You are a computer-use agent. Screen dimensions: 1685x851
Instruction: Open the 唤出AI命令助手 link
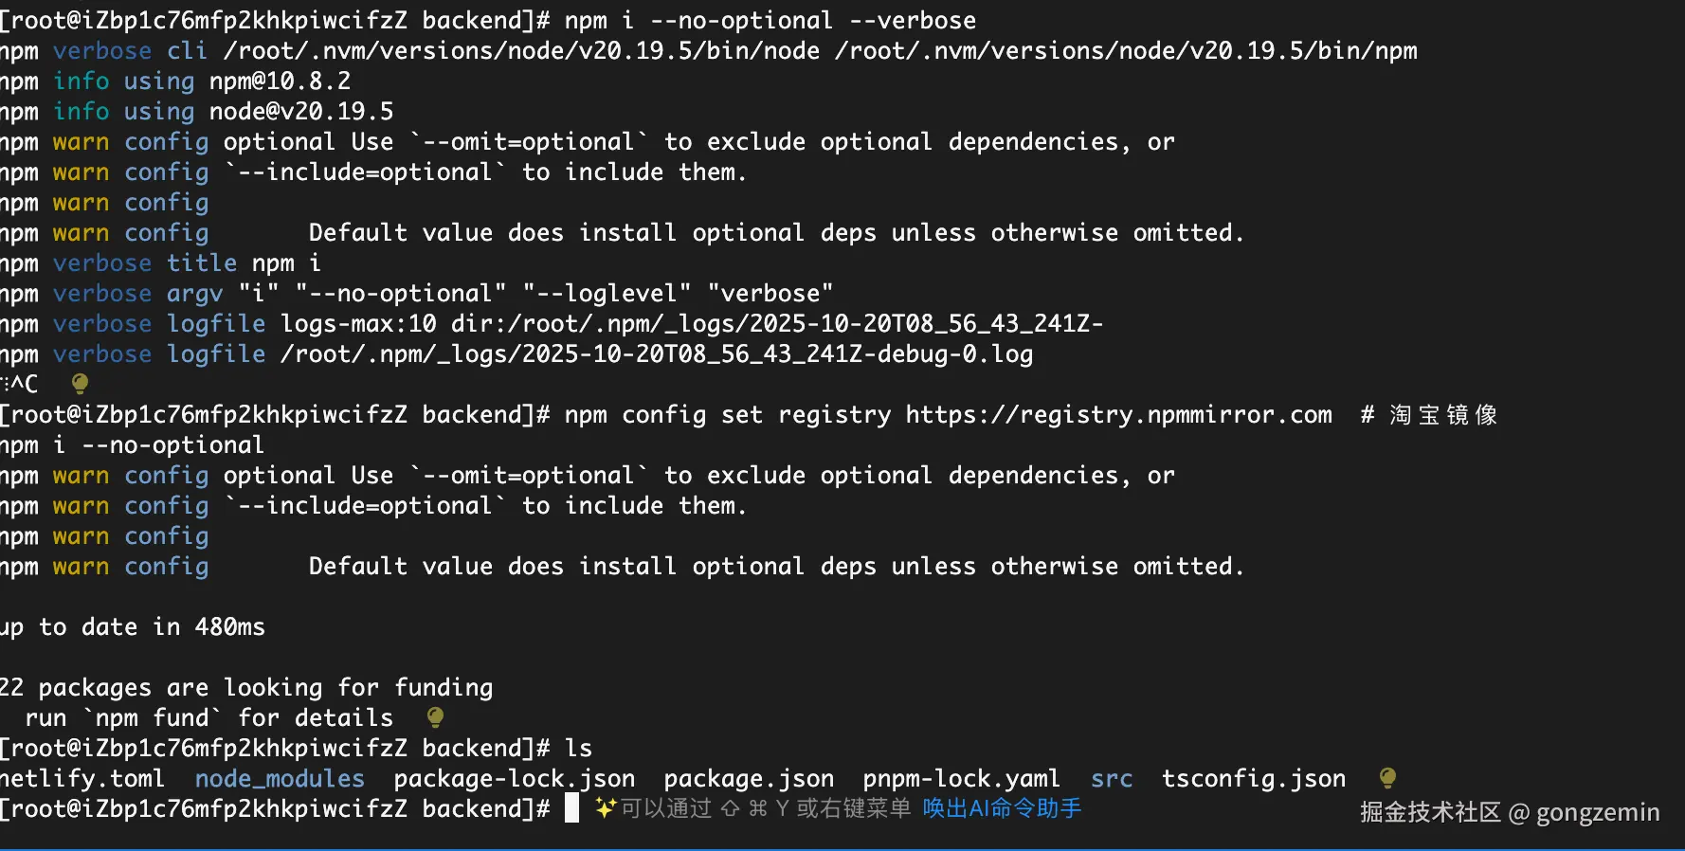[1002, 808]
